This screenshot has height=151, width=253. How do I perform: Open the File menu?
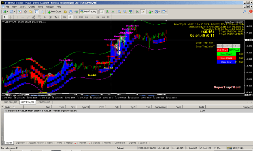(7, 7)
